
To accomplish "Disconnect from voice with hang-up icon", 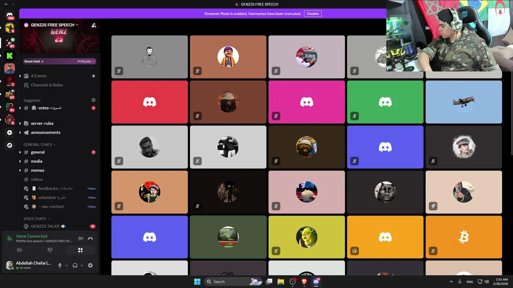I will click(x=90, y=238).
